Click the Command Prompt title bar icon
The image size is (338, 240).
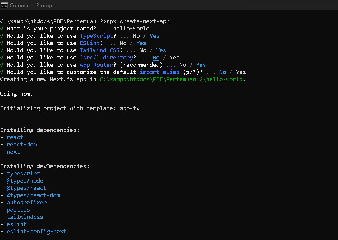click(x=4, y=5)
